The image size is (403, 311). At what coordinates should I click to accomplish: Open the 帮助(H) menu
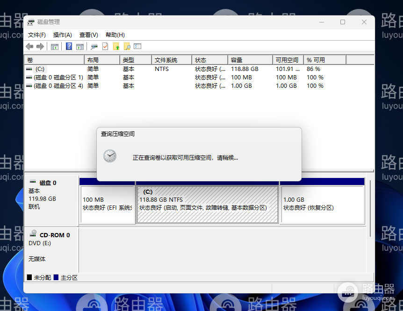click(x=115, y=35)
